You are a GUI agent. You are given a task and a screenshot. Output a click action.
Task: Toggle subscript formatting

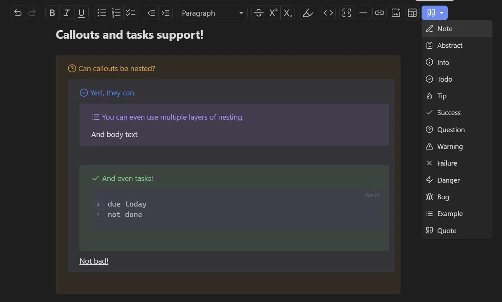pos(288,13)
